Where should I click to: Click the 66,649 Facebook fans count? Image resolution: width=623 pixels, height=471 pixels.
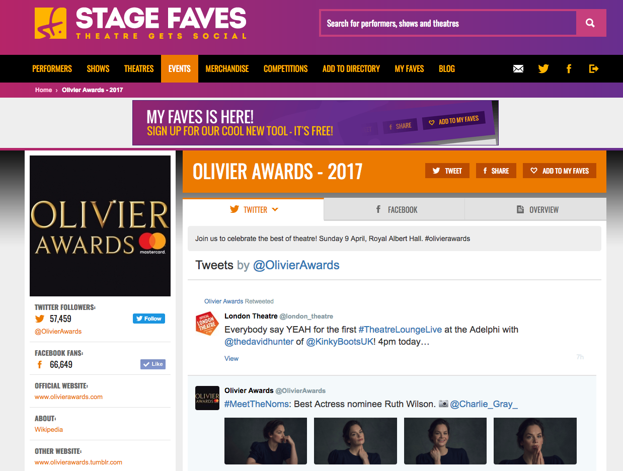point(61,365)
